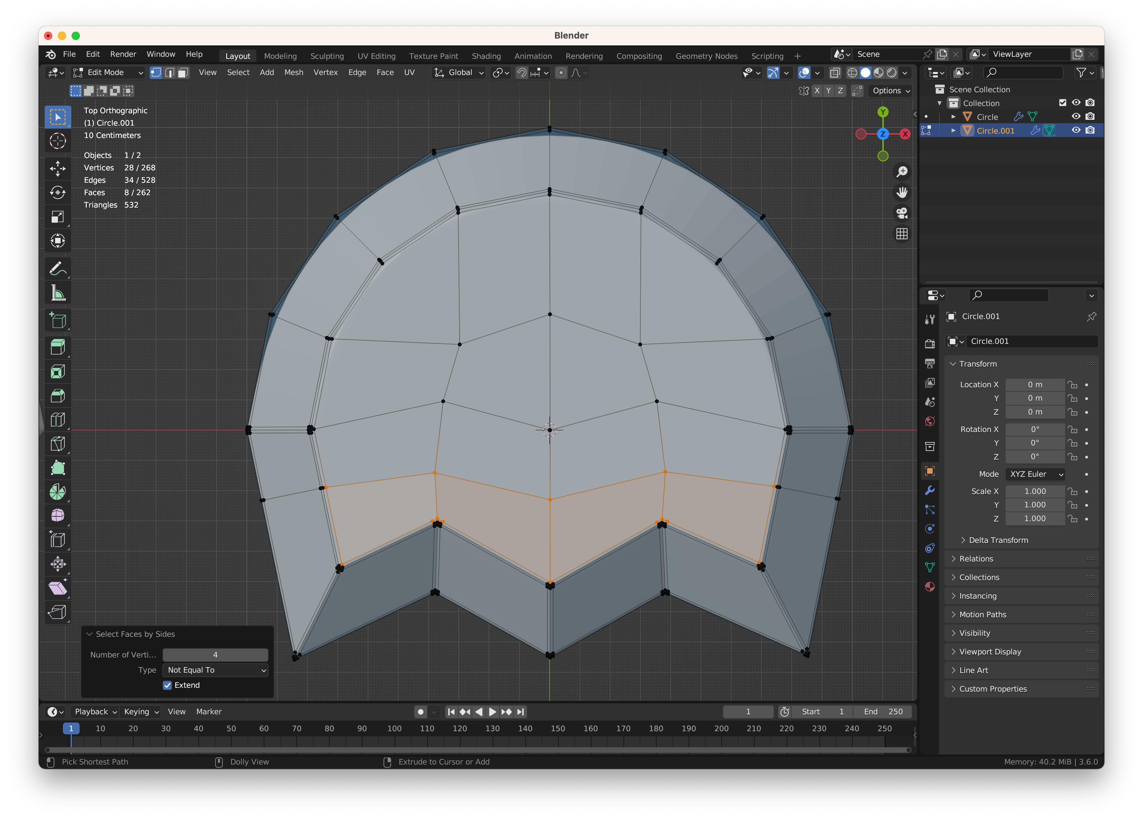
Task: Open the viewport Options dropdown
Action: (891, 91)
